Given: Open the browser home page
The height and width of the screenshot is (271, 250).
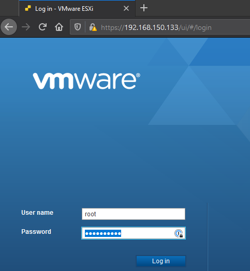Looking at the screenshot, I should click(59, 27).
